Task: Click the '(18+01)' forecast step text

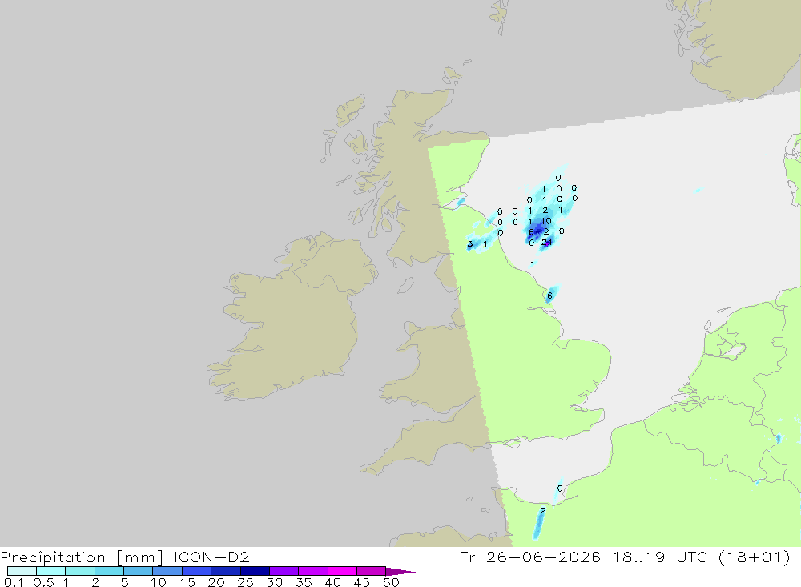Action: [755, 557]
